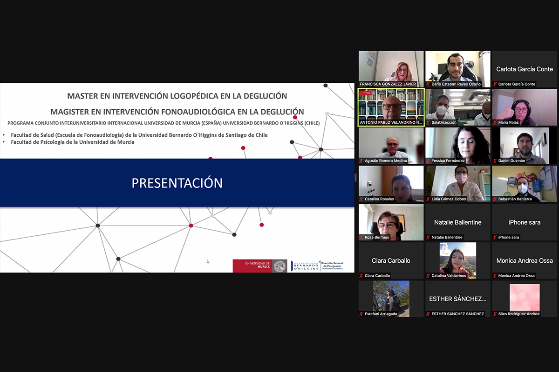Click the muted mic icon beside iPhone sara's label
Viewport: 559px width, 372px height.
coord(495,237)
